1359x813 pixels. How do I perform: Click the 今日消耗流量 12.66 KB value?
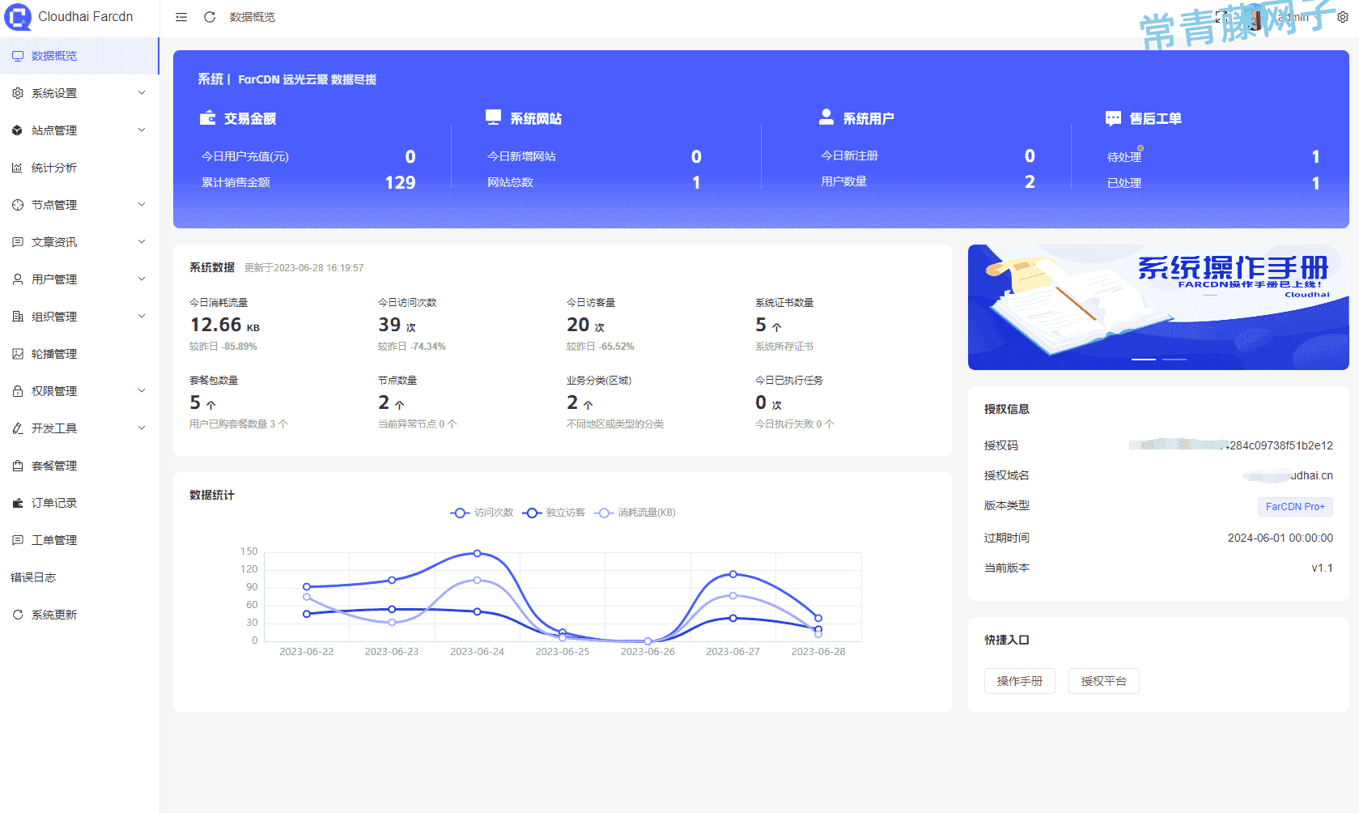pos(225,325)
